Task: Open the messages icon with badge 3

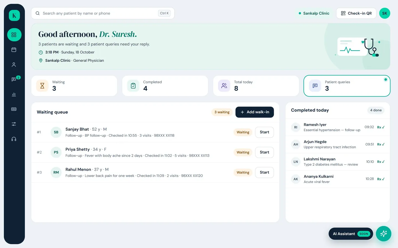Action: pos(14,79)
